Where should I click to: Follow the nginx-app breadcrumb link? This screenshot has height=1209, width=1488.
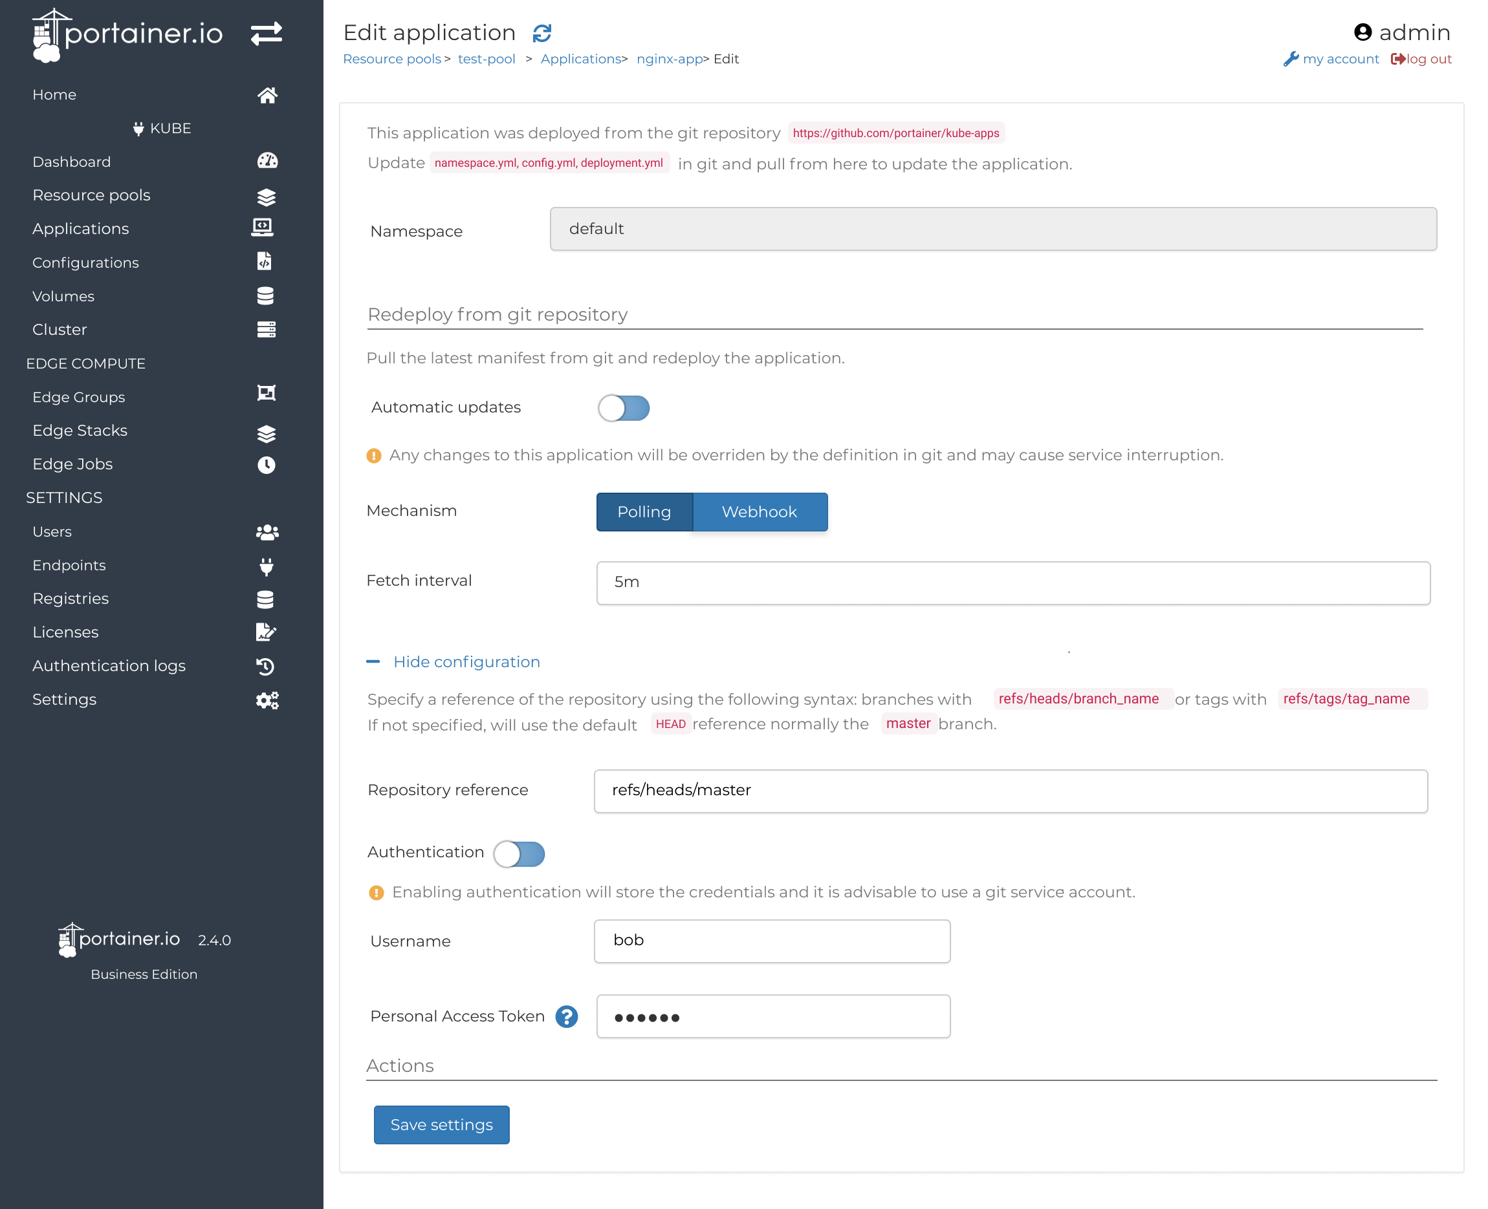(670, 59)
